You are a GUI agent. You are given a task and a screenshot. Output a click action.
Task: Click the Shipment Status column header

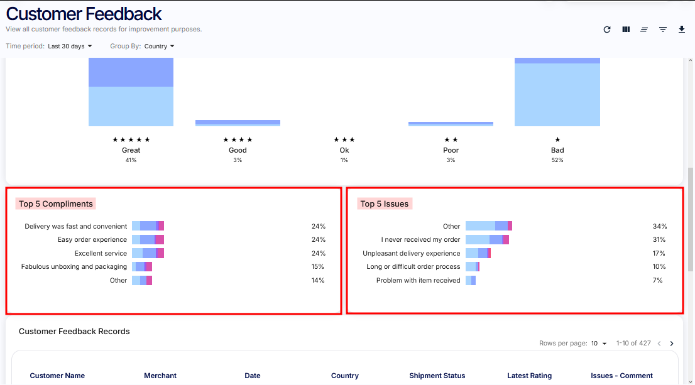coord(437,376)
